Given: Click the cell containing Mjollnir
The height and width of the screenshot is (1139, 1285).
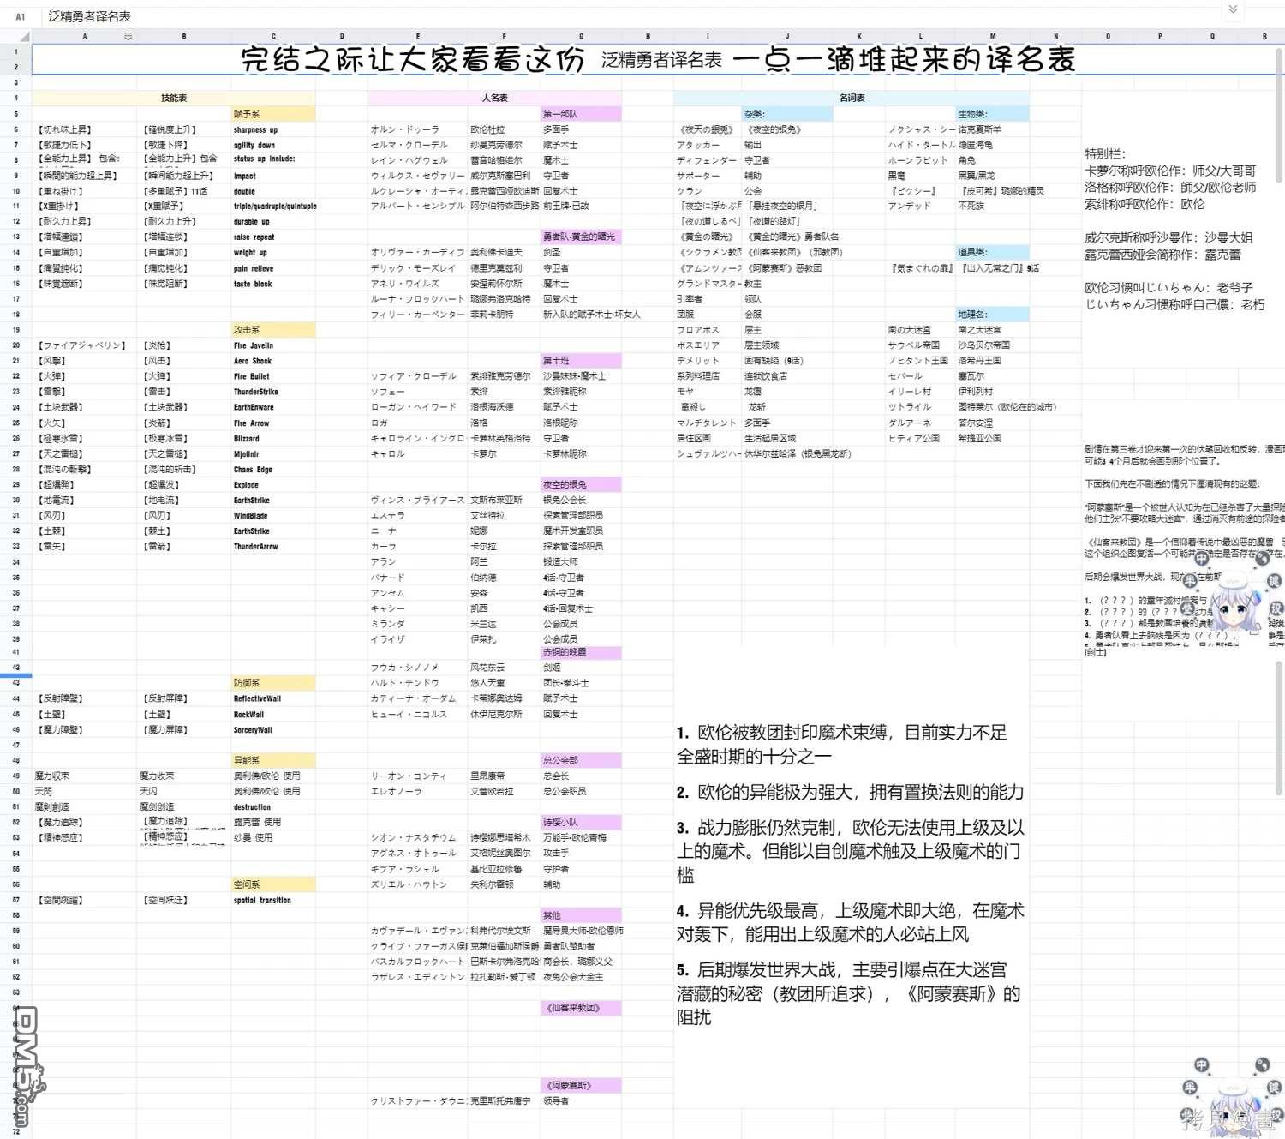Looking at the screenshot, I should 273,453.
